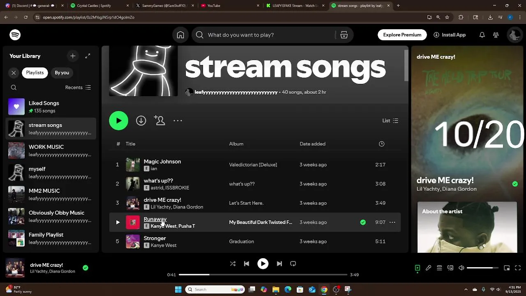Open user profile avatar menu
The height and width of the screenshot is (296, 526).
514,35
